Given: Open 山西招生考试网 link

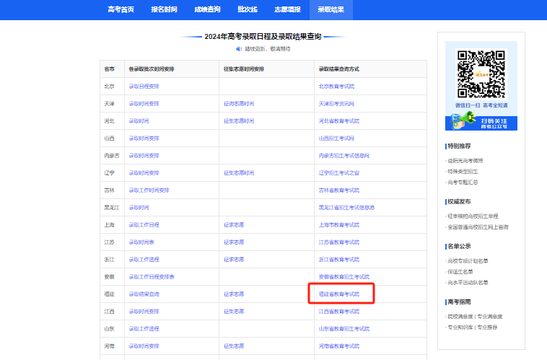Looking at the screenshot, I should pyautogui.click(x=336, y=139).
